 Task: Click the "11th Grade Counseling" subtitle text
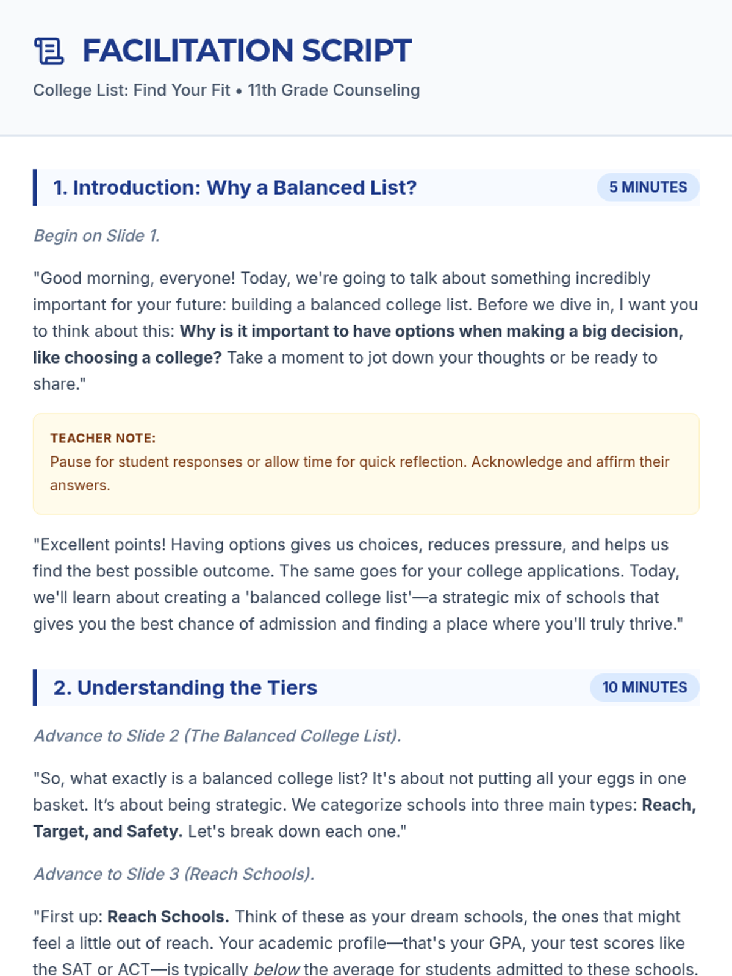click(334, 90)
